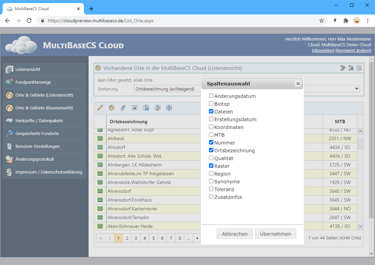Click the pencil edit icon in list toolbar
This screenshot has width=375, height=265.
point(100,108)
